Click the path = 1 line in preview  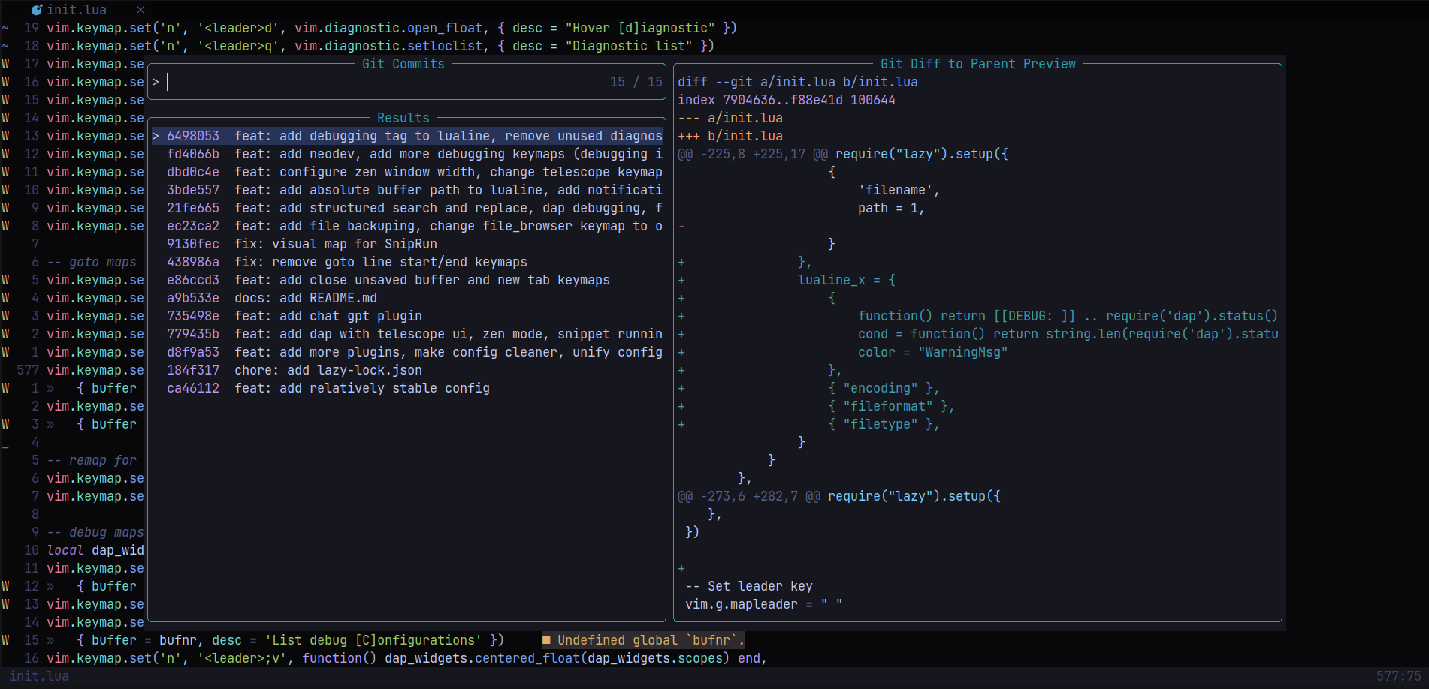click(x=892, y=208)
